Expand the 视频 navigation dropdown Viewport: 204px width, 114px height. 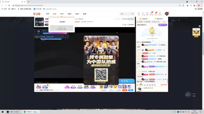tap(69, 14)
